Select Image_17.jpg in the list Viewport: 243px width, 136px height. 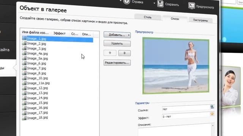[38, 113]
